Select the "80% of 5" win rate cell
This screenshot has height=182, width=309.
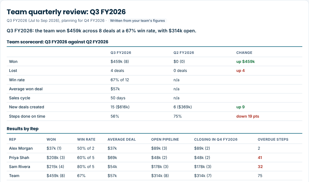point(86,167)
